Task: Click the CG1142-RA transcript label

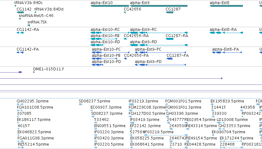Action: pos(28,30)
